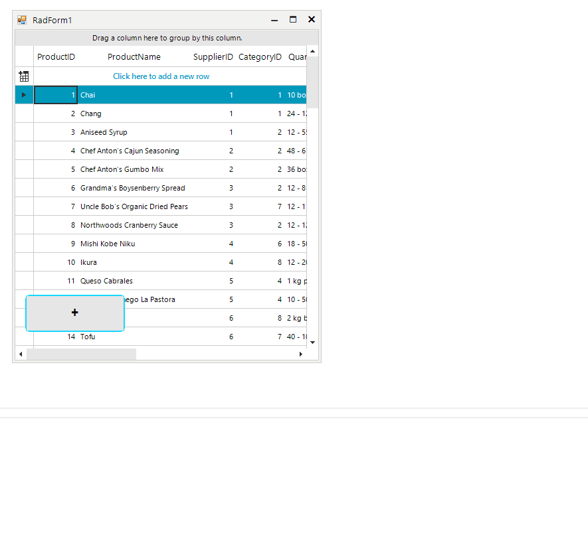Image resolution: width=588 pixels, height=547 pixels.
Task: Click the vertical scrollbar down arrow
Action: click(x=312, y=342)
